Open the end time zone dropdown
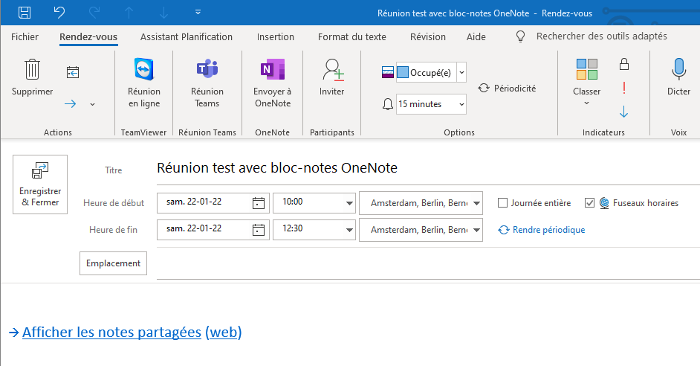The height and width of the screenshot is (366, 700). coord(477,230)
